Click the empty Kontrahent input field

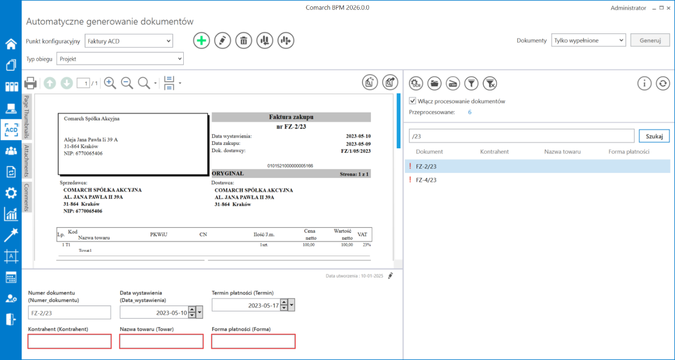click(x=70, y=341)
